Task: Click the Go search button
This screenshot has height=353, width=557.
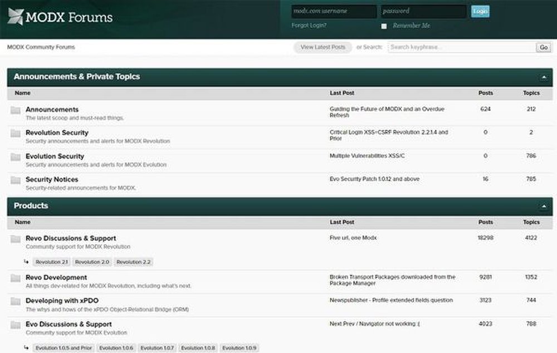Action: click(544, 47)
